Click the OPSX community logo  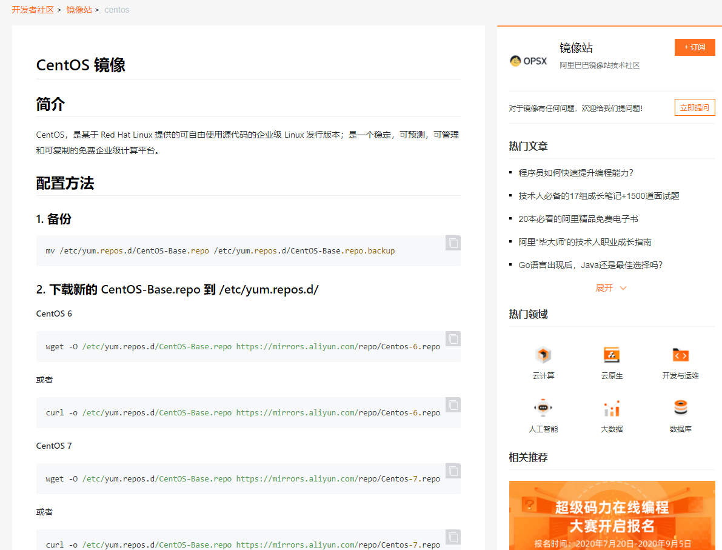[528, 61]
